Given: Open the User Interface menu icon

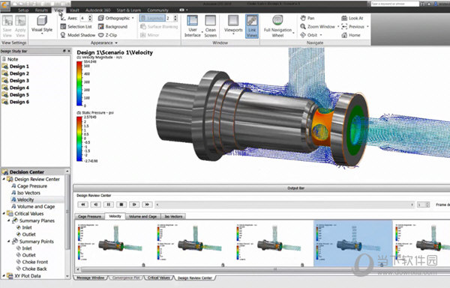Looking at the screenshot, I should pyautogui.click(x=192, y=21).
